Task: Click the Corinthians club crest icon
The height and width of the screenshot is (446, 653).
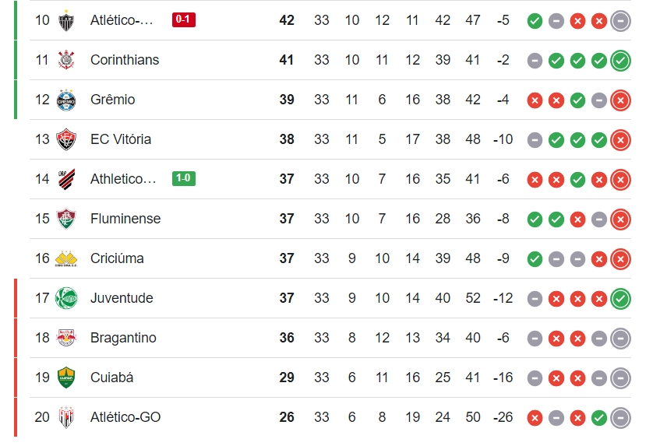Action: (66, 60)
